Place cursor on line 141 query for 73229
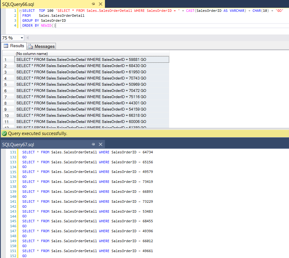 click(x=88, y=201)
